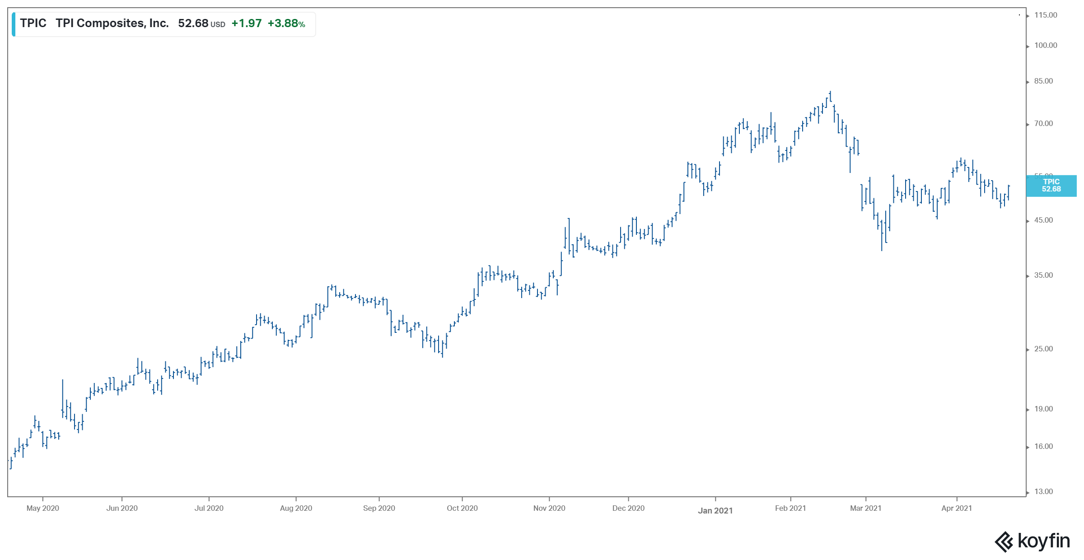Click the TPI Composites, Inc. company name
The height and width of the screenshot is (560, 1084).
112,23
